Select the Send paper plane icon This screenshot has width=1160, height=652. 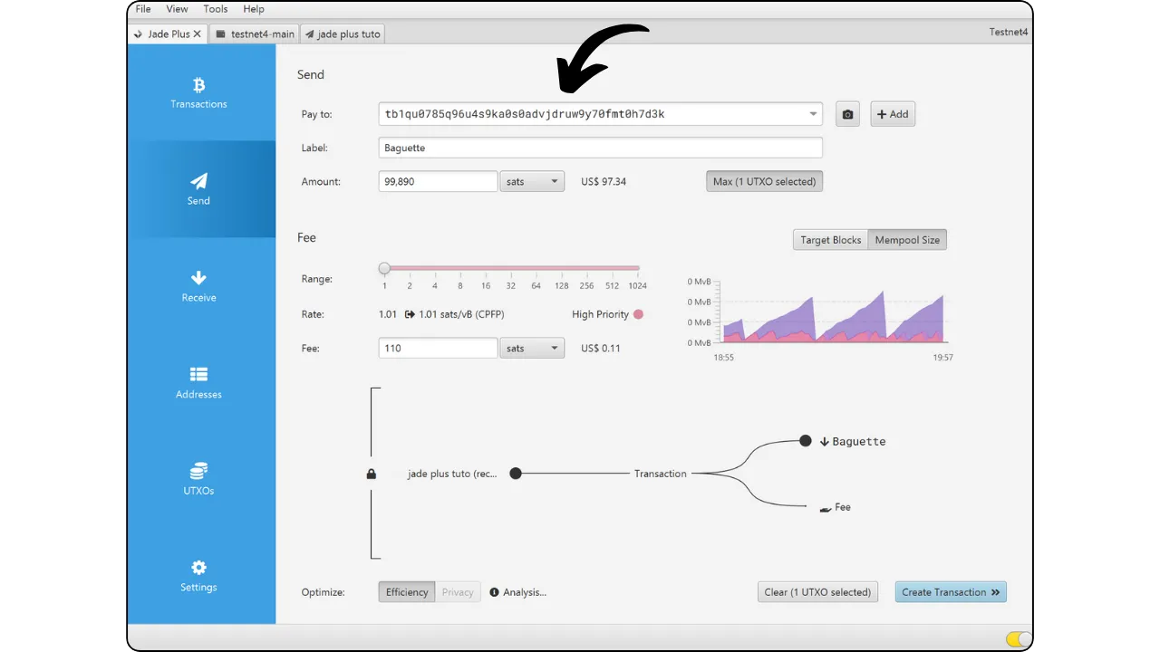click(x=198, y=181)
